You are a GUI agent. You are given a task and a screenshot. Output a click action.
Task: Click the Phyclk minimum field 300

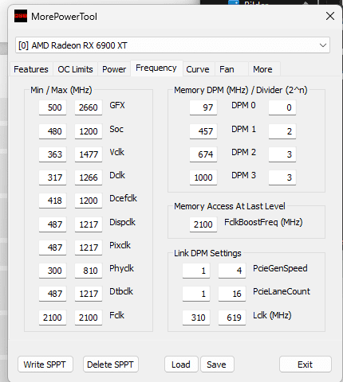coord(53,271)
